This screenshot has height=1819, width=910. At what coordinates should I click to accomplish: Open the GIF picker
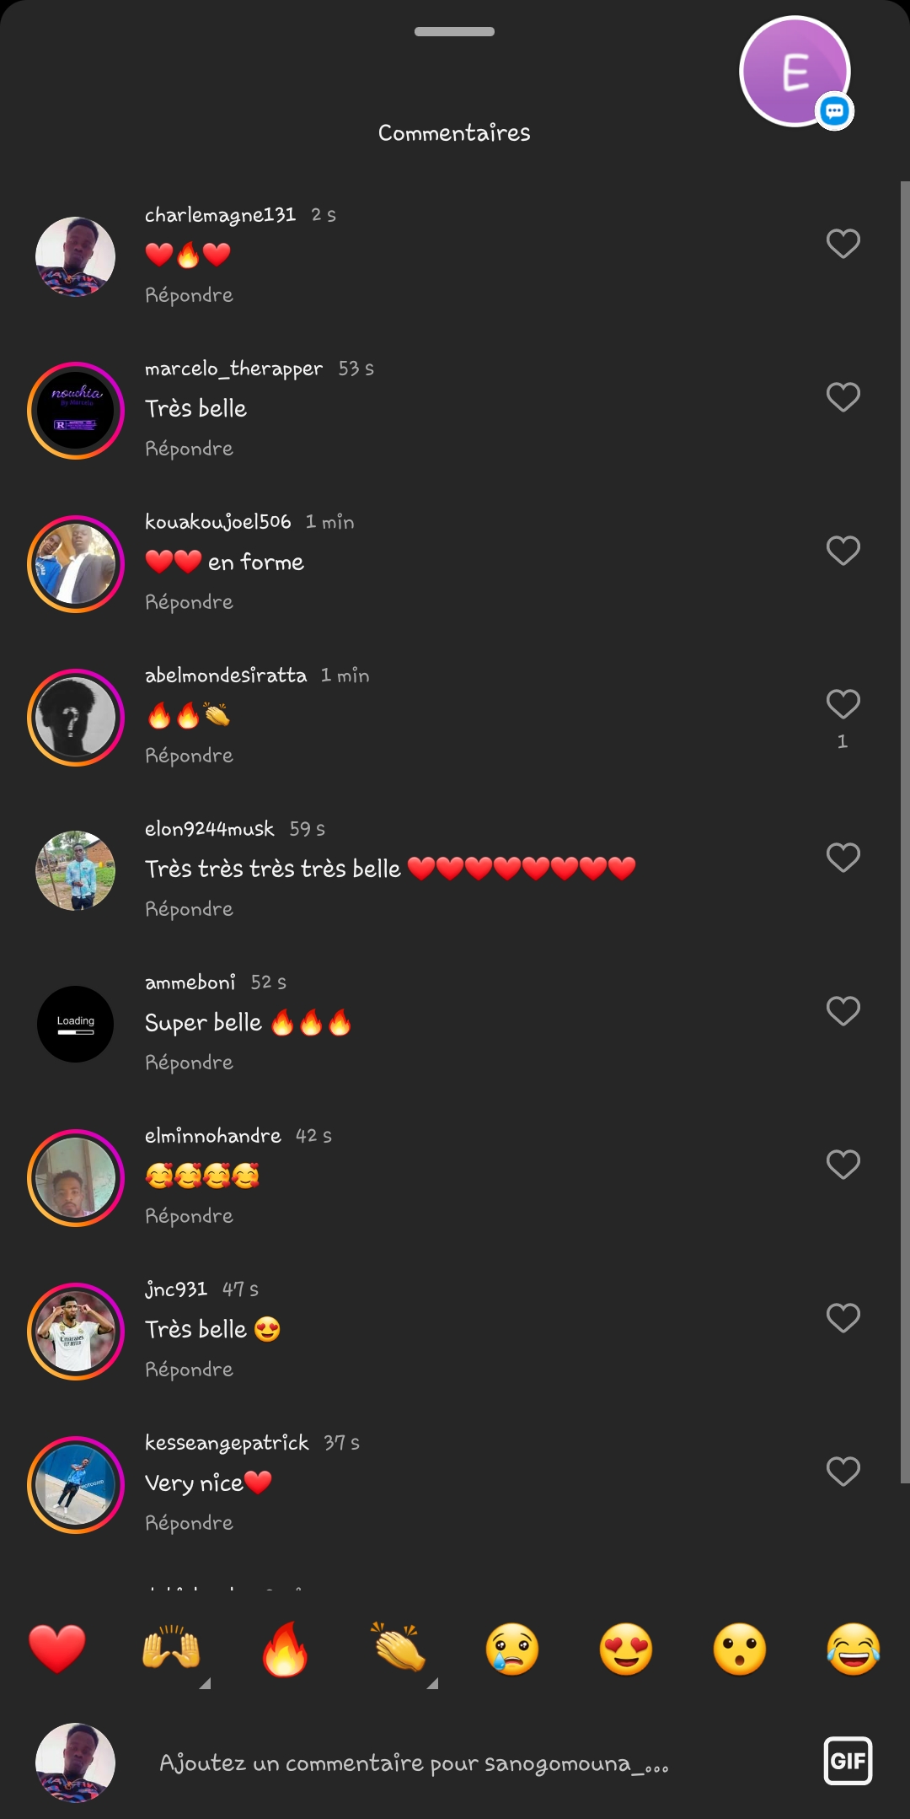848,1761
